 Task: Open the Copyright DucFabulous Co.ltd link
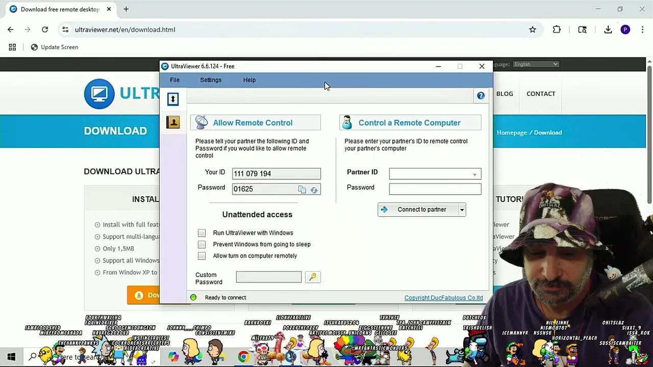443,298
